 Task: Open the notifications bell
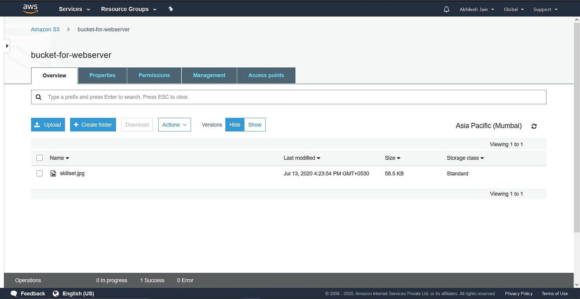446,9
